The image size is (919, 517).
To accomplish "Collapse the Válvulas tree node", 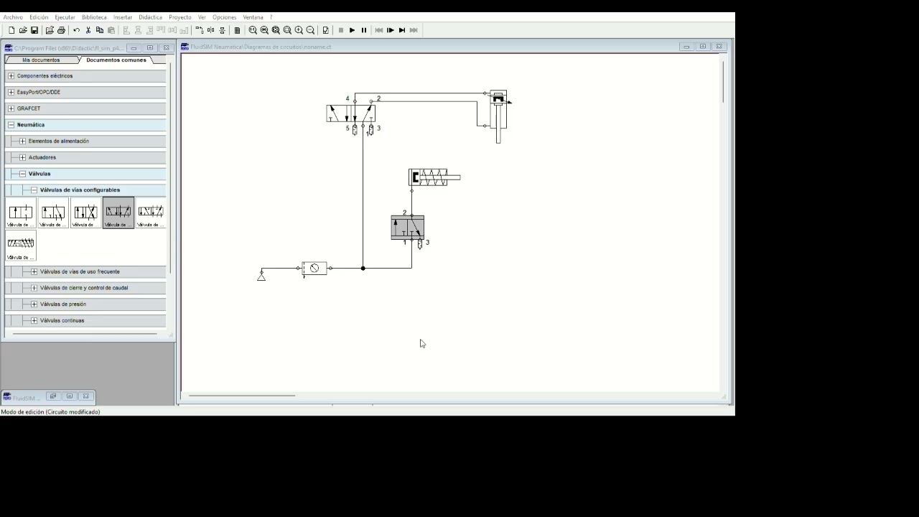I will pos(22,174).
